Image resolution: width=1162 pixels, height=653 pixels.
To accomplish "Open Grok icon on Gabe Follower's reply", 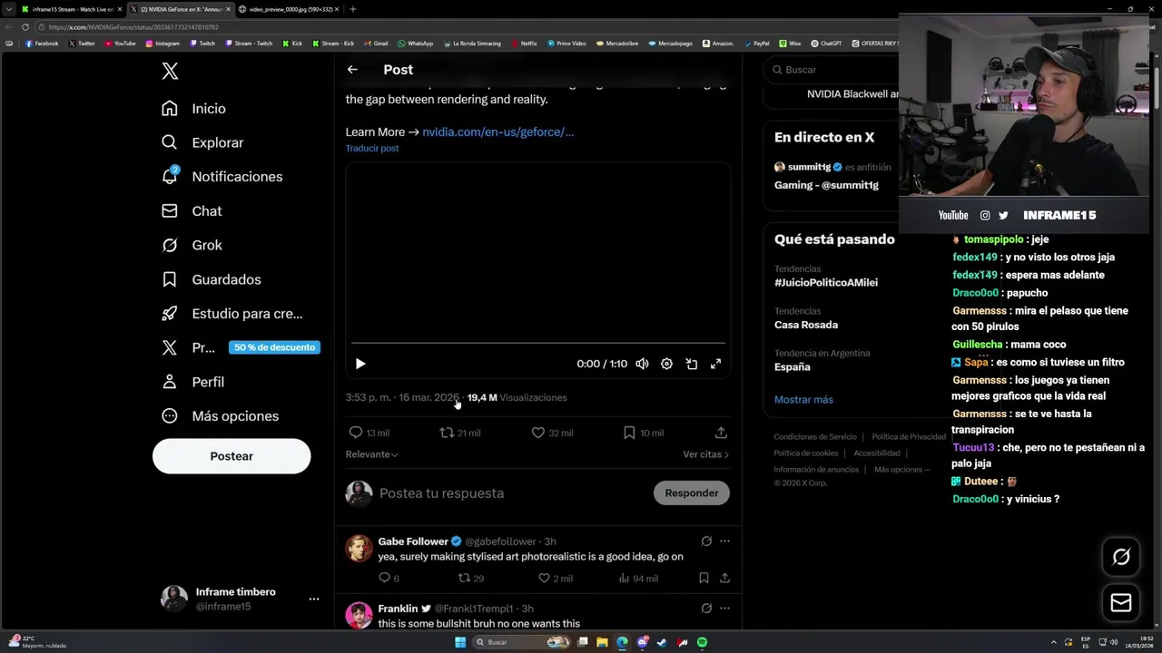I will [x=706, y=541].
